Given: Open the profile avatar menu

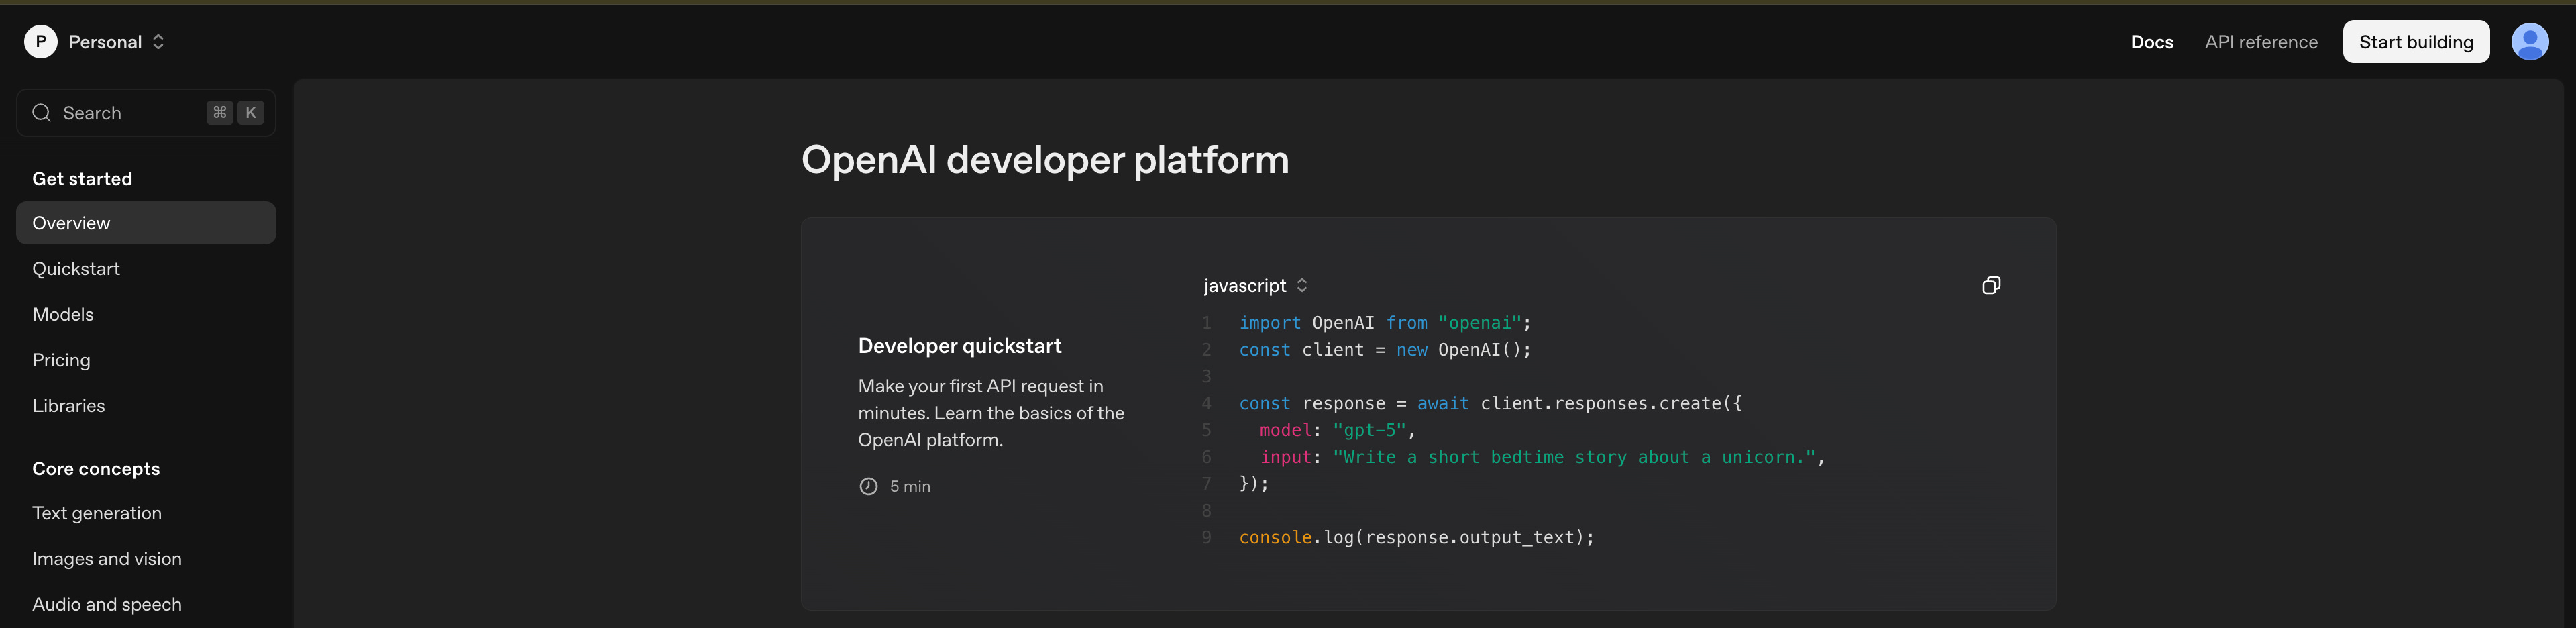Looking at the screenshot, I should tap(2530, 41).
